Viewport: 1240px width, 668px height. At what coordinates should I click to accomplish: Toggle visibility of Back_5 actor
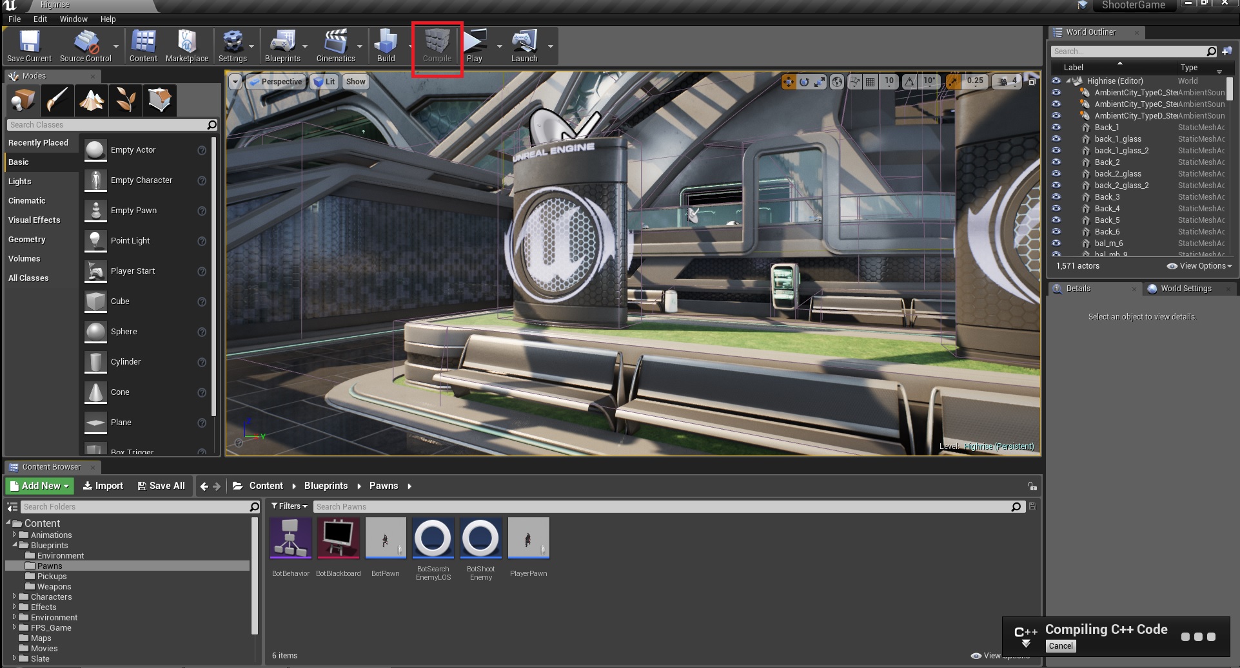click(1056, 220)
